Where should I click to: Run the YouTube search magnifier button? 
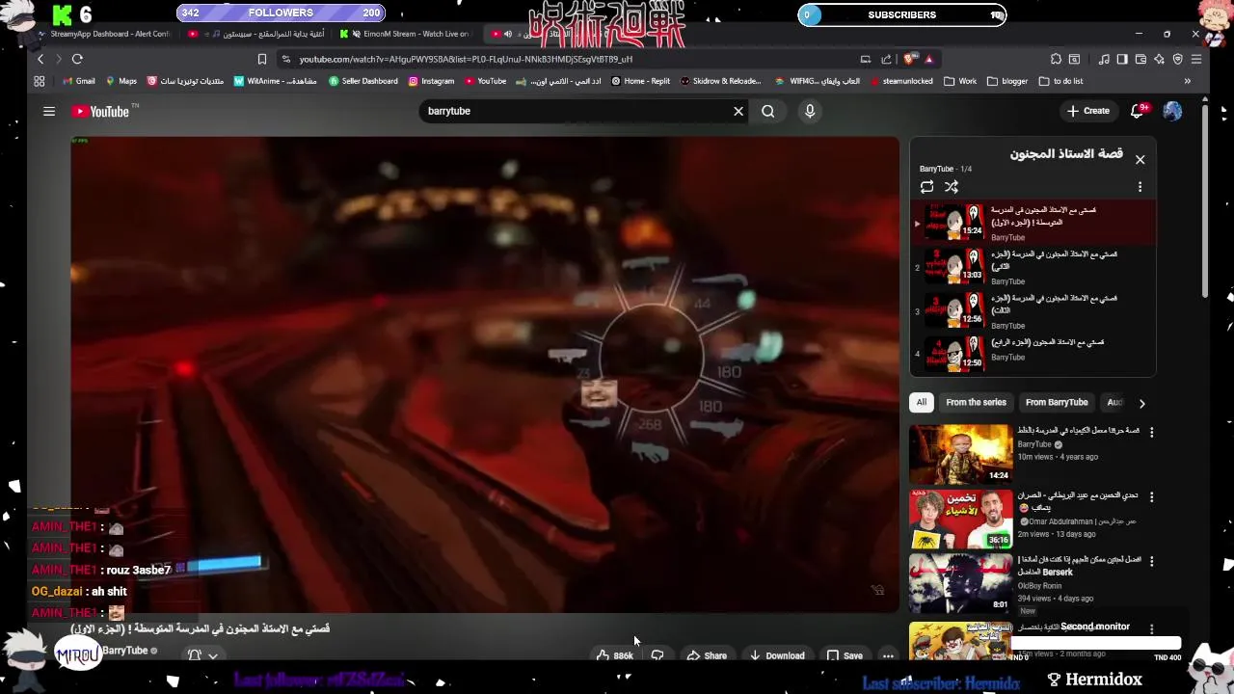[x=767, y=111]
